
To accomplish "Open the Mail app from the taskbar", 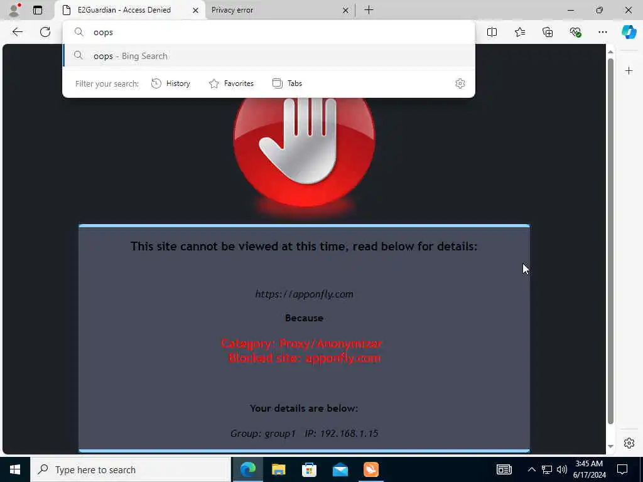I will tap(340, 469).
